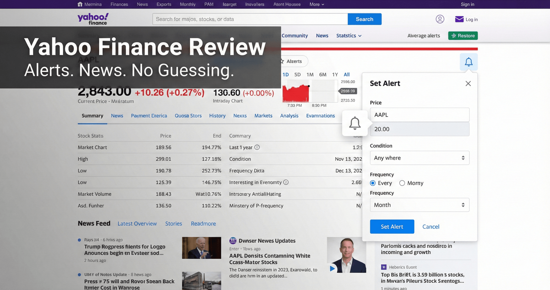Click the AAPL symbol input field
This screenshot has height=290, width=550.
point(420,115)
